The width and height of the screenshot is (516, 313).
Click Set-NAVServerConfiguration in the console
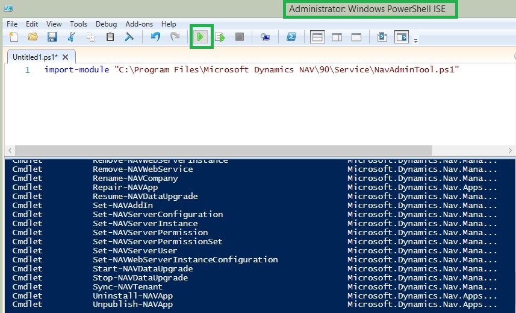coord(158,215)
